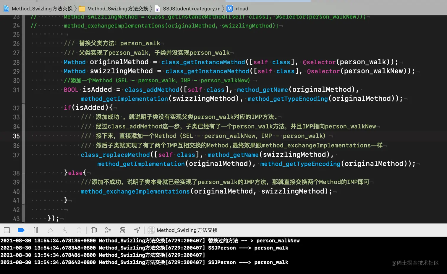Click line number 37 gutter

pyautogui.click(x=16, y=155)
